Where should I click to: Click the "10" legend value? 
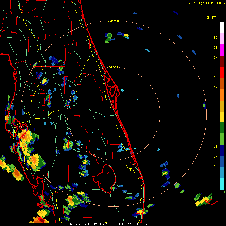(x=216, y=166)
